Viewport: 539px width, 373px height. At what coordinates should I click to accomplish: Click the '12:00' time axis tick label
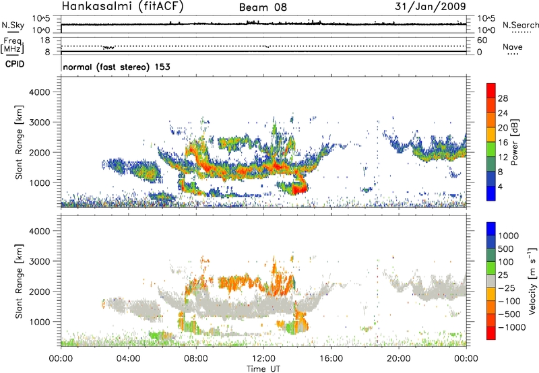(x=263, y=359)
